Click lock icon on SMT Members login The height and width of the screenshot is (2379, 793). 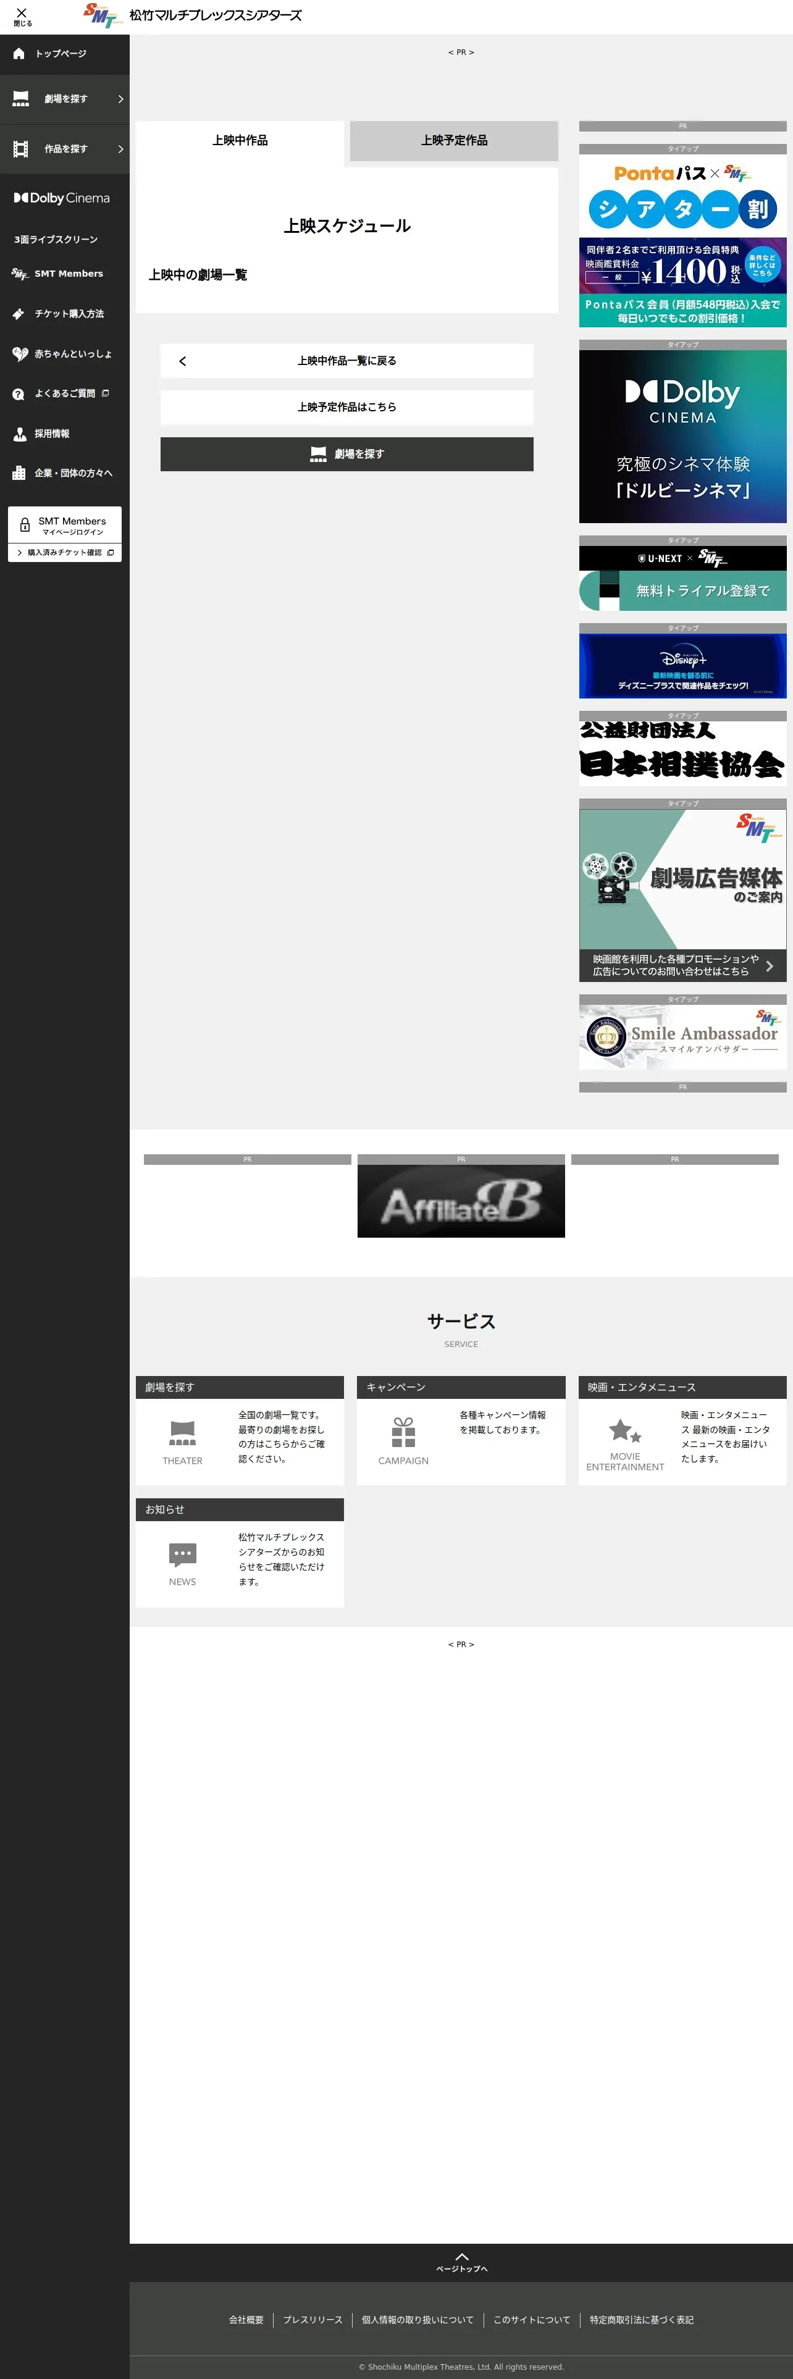click(25, 526)
